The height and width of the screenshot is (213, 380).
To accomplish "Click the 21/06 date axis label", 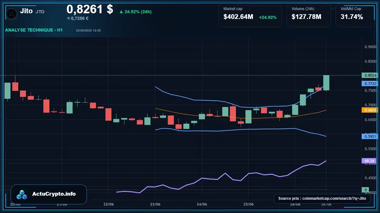I will pos(62,204).
